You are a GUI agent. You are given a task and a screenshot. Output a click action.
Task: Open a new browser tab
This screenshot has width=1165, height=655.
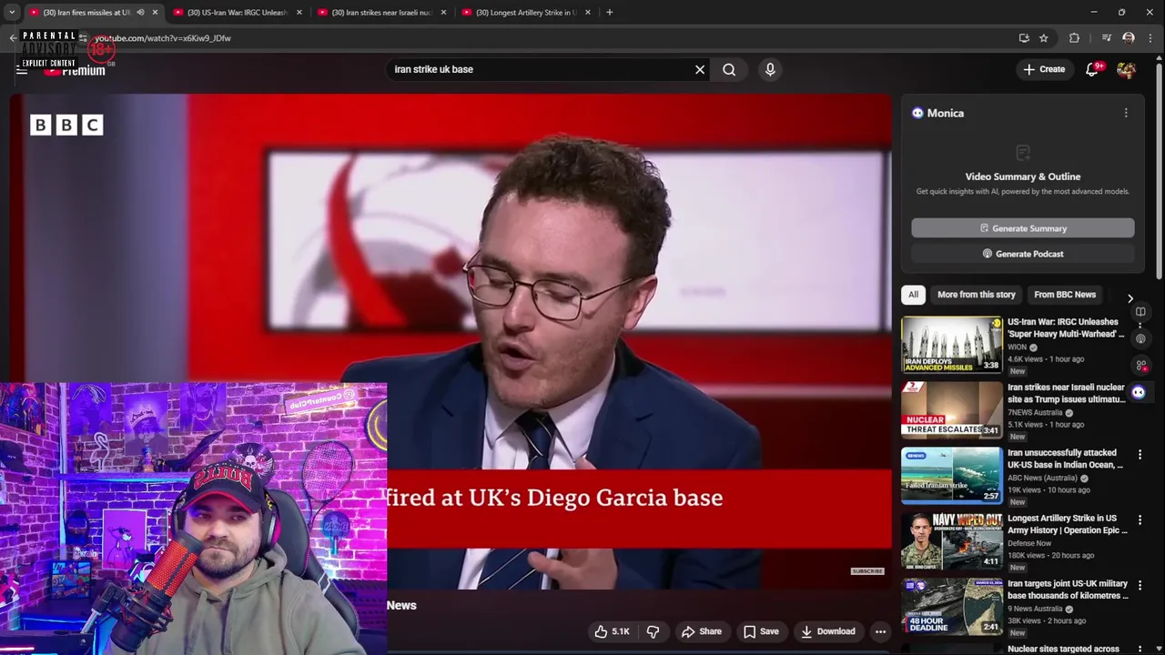click(x=609, y=12)
